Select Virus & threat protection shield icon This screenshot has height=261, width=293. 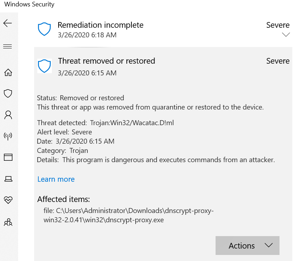[9, 94]
